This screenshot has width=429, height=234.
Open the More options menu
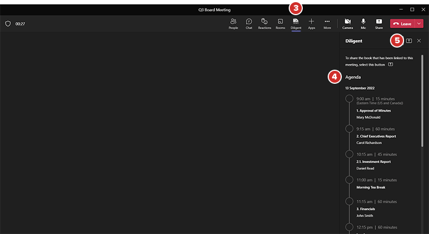[327, 23]
